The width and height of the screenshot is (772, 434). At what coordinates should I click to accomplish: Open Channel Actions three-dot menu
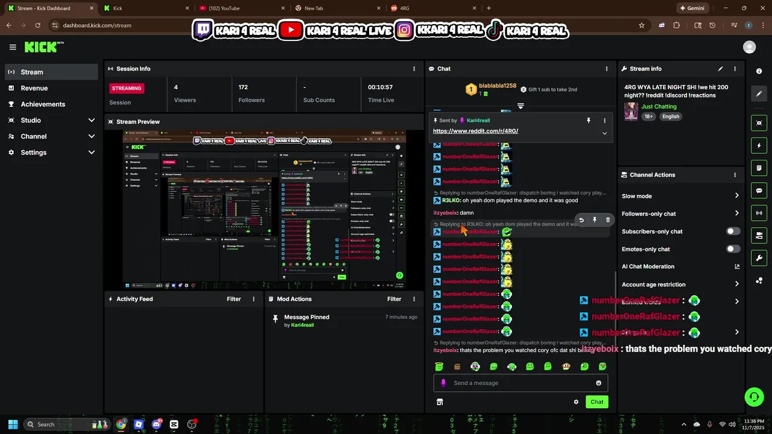click(x=735, y=175)
